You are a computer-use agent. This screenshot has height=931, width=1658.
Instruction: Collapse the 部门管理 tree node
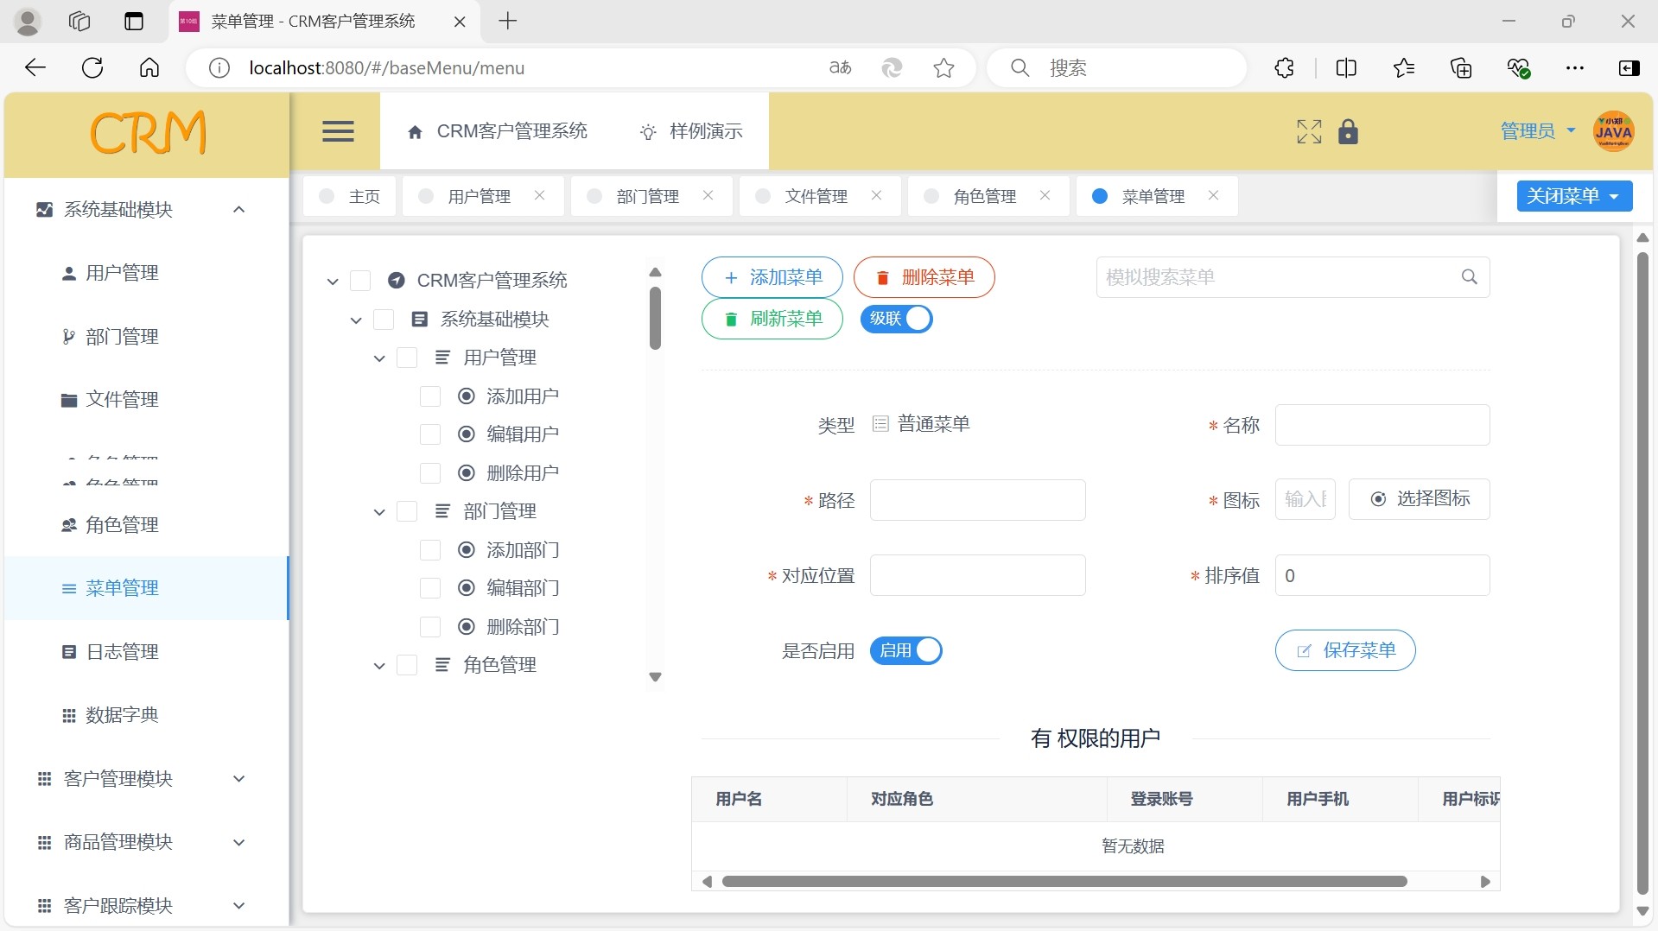[379, 512]
